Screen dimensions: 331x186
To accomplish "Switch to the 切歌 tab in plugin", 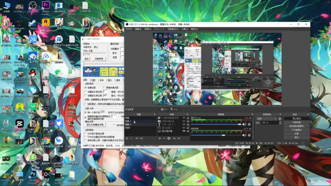I will pyautogui.click(x=94, y=80).
